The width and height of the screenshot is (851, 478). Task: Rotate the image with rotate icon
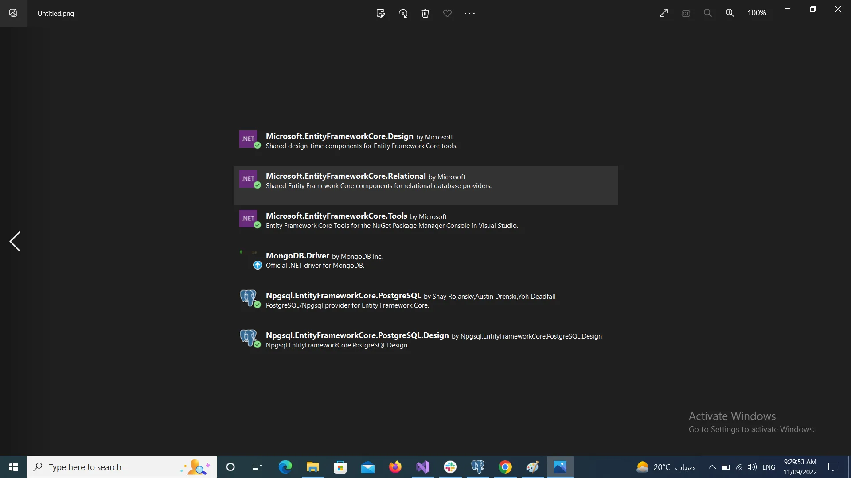coord(403,13)
